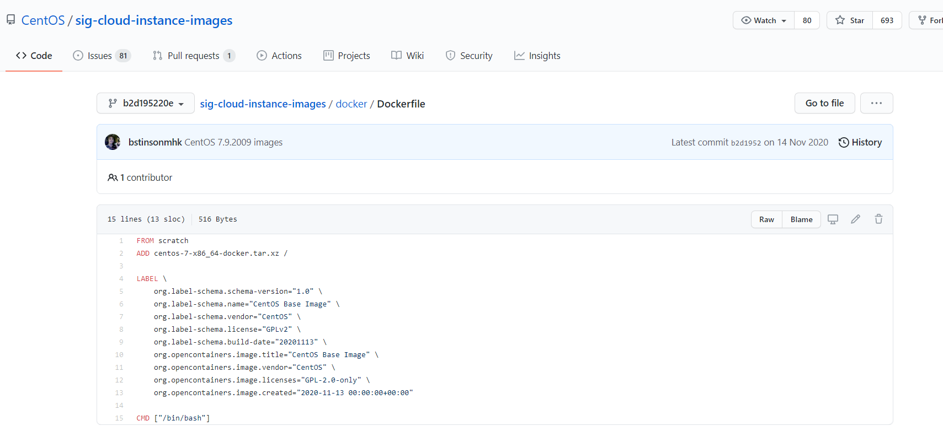Screen dimensions: 943x442
Task: Delete the file with the trash icon
Action: [x=878, y=219]
